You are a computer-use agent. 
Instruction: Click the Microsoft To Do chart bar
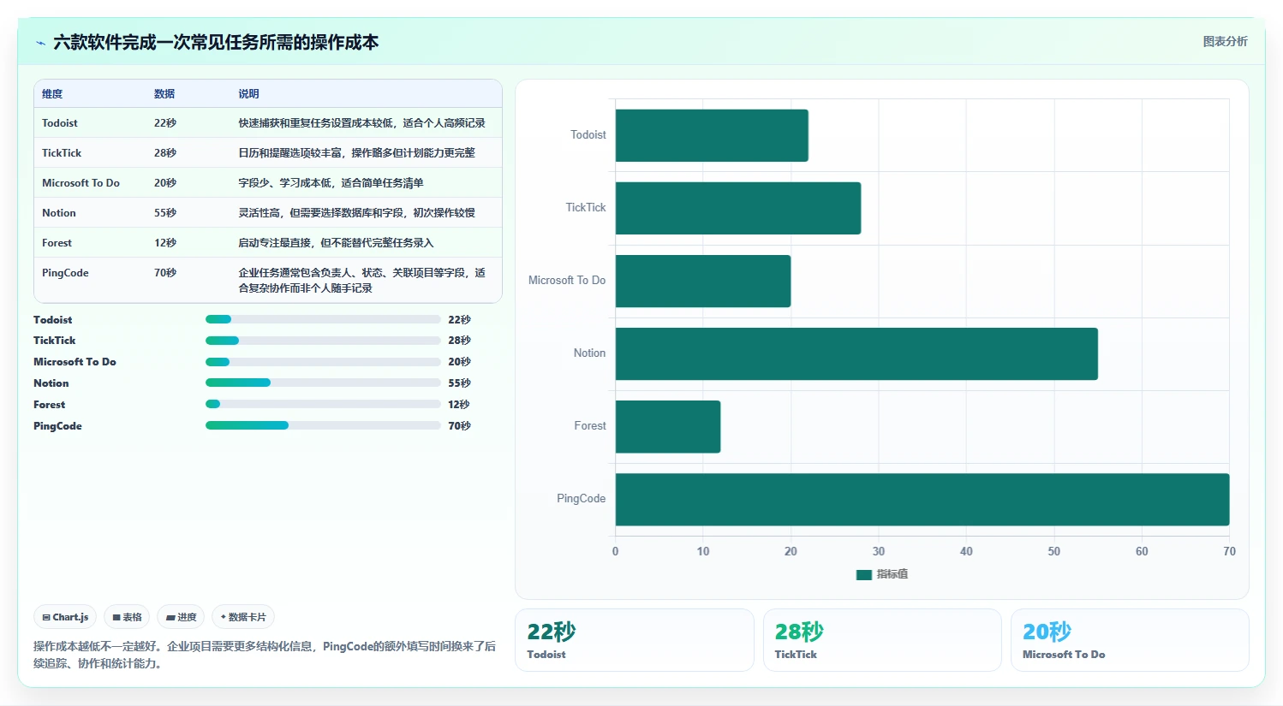[x=703, y=281]
